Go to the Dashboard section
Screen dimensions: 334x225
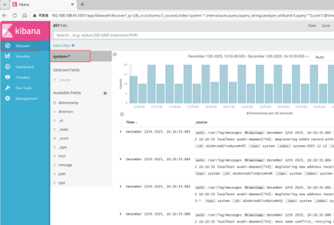click(25, 67)
